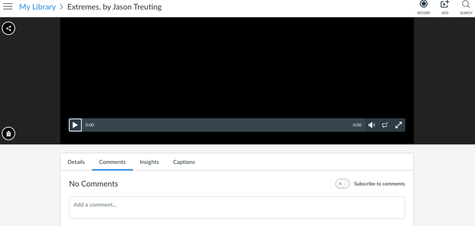Screen dimensions: 475x226
Task: Go back to My Library
Action: 37,7
